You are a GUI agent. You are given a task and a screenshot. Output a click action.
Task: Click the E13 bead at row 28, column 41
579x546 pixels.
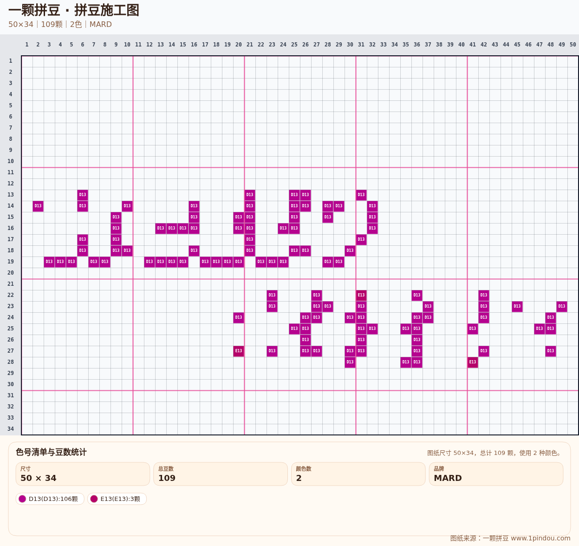click(x=473, y=362)
